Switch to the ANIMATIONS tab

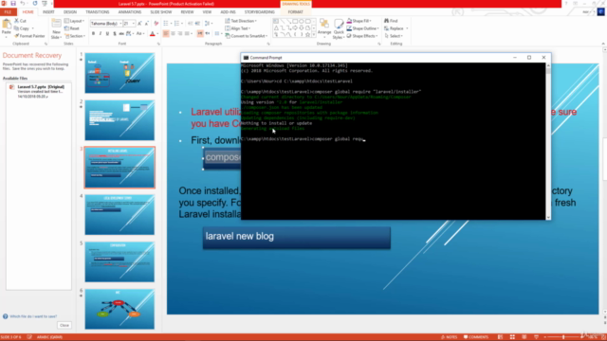(130, 12)
